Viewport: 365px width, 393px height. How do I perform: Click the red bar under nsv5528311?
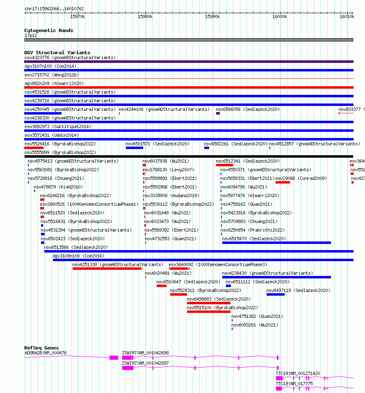pos(178,295)
